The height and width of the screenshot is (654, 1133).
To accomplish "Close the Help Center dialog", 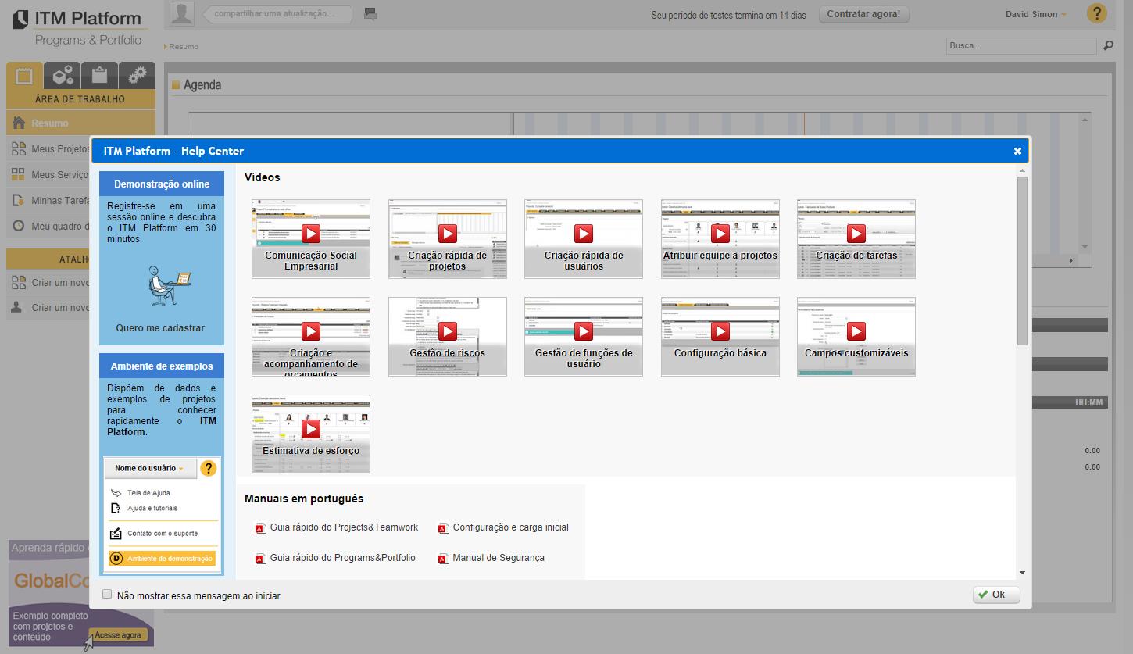I will point(1017,151).
